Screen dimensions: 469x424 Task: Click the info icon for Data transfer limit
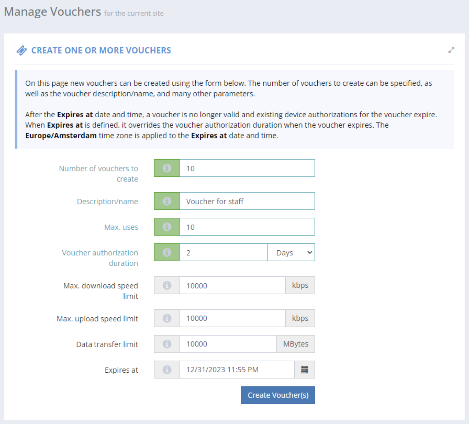[x=167, y=344]
